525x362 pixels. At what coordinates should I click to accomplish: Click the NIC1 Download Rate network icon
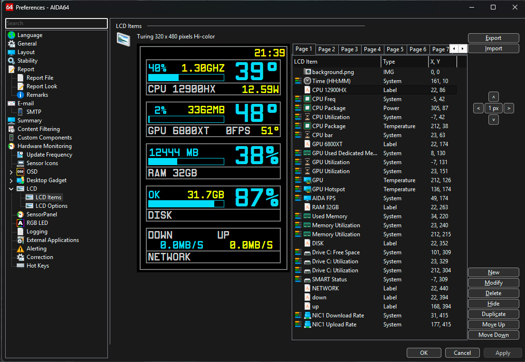307,316
